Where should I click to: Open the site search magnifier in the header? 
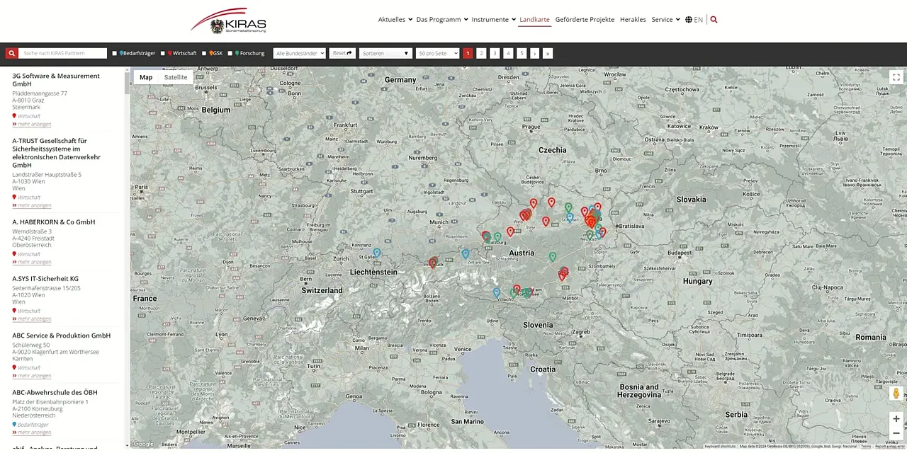click(x=714, y=20)
